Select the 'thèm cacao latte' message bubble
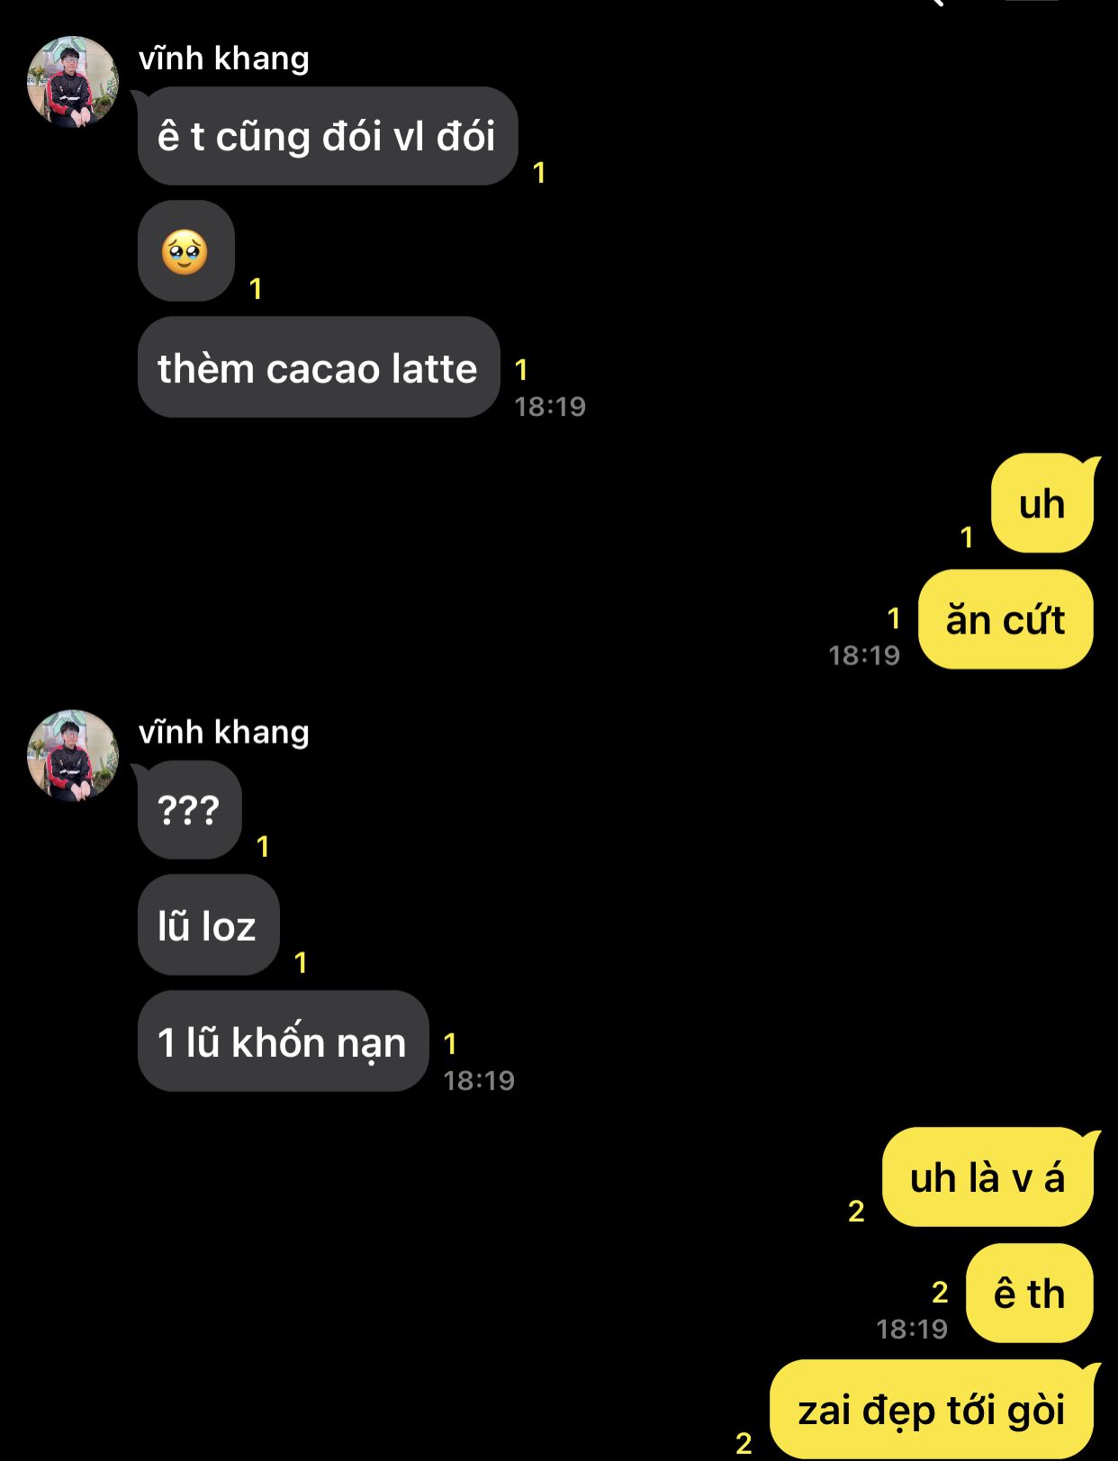 [x=319, y=367]
